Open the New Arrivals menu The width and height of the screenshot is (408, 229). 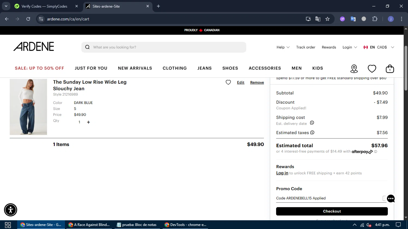pos(135,68)
